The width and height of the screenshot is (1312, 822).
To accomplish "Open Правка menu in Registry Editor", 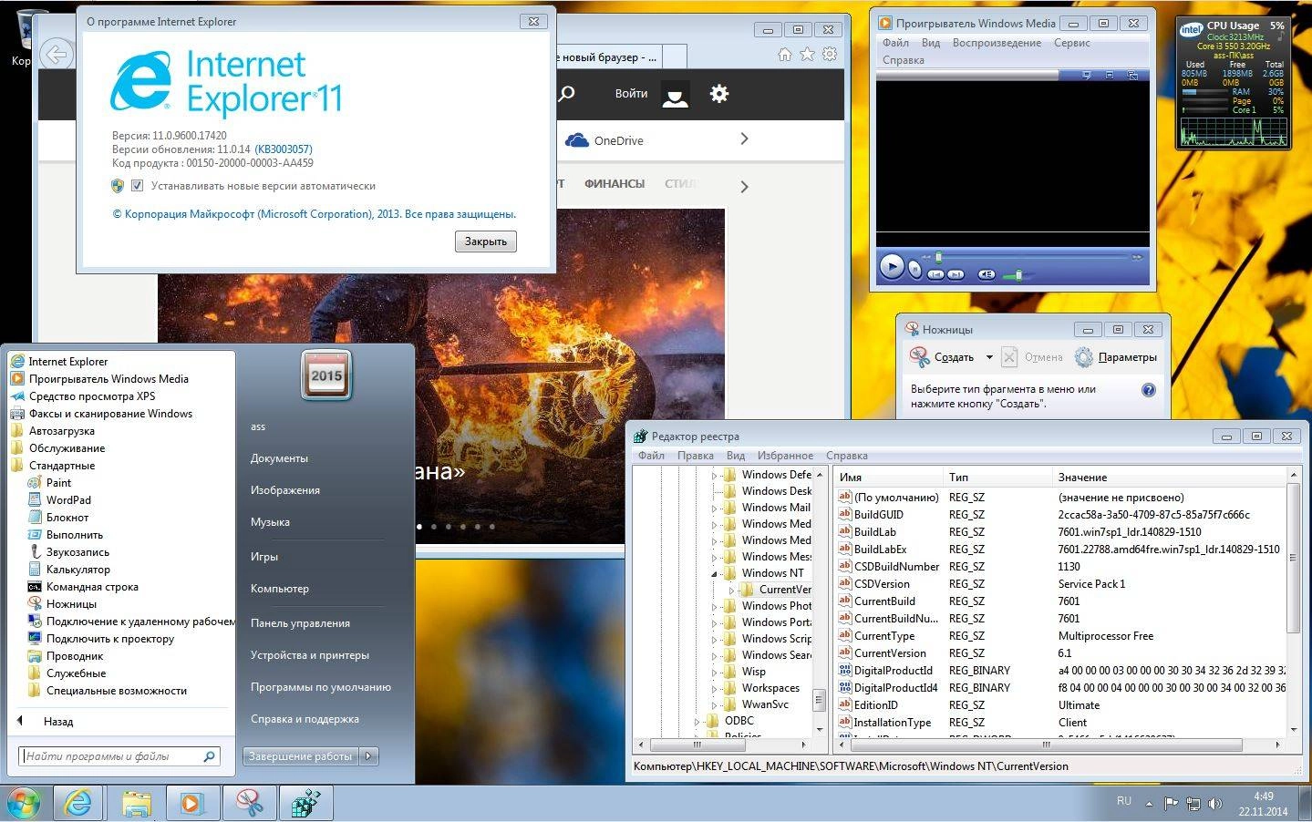I will click(x=696, y=456).
